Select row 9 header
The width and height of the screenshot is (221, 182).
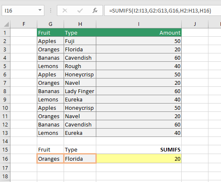coord(5,99)
